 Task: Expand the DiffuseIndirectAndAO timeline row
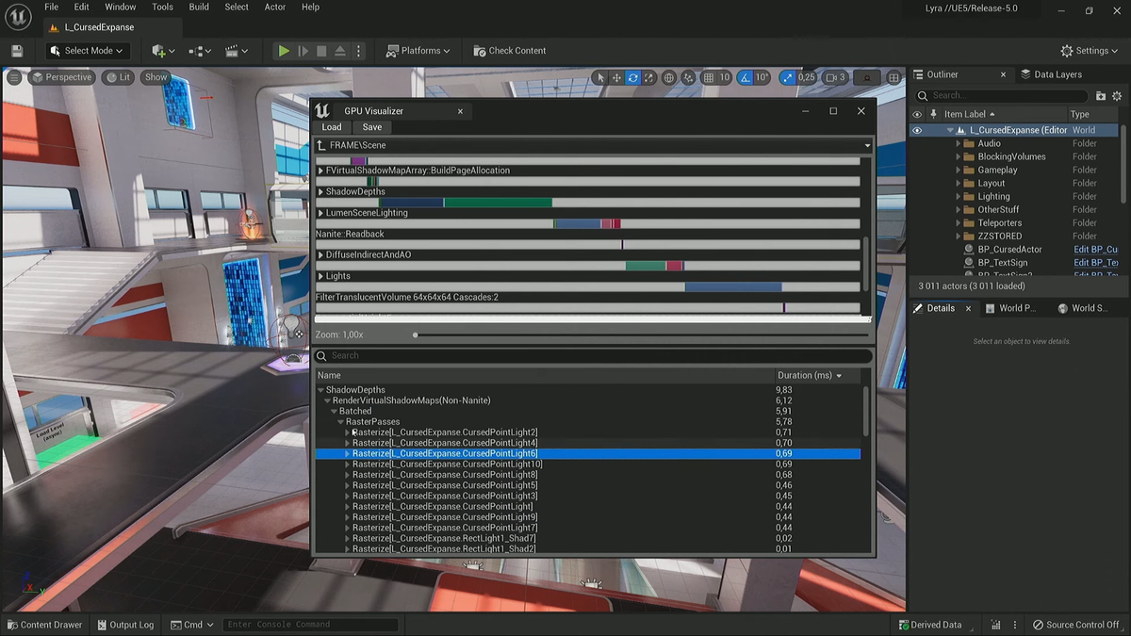pos(320,255)
